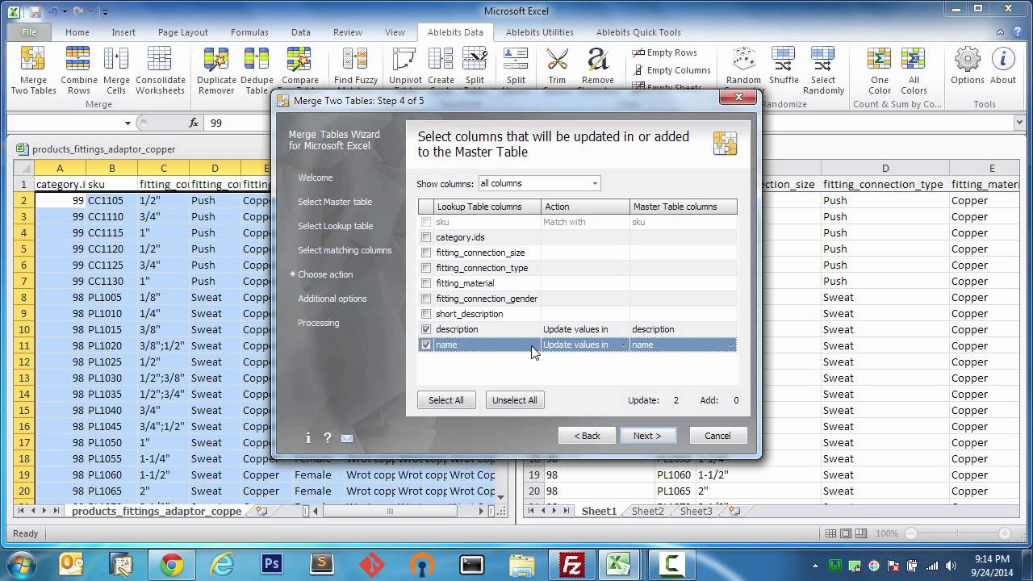The height and width of the screenshot is (581, 1033).
Task: Uncheck the name column checkbox
Action: pyautogui.click(x=426, y=345)
